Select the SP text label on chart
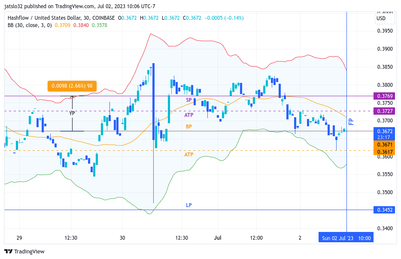Image resolution: width=401 pixels, height=259 pixels. coord(189,100)
